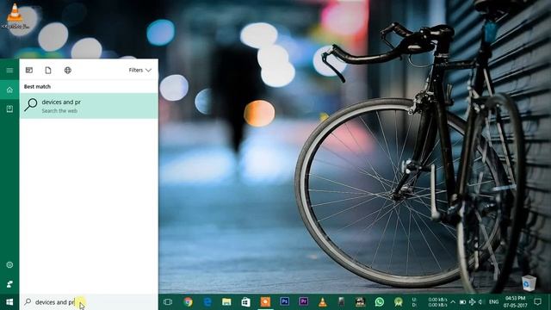Image resolution: width=551 pixels, height=310 pixels.
Task: Open the Windows Start menu
Action: pyautogui.click(x=9, y=302)
